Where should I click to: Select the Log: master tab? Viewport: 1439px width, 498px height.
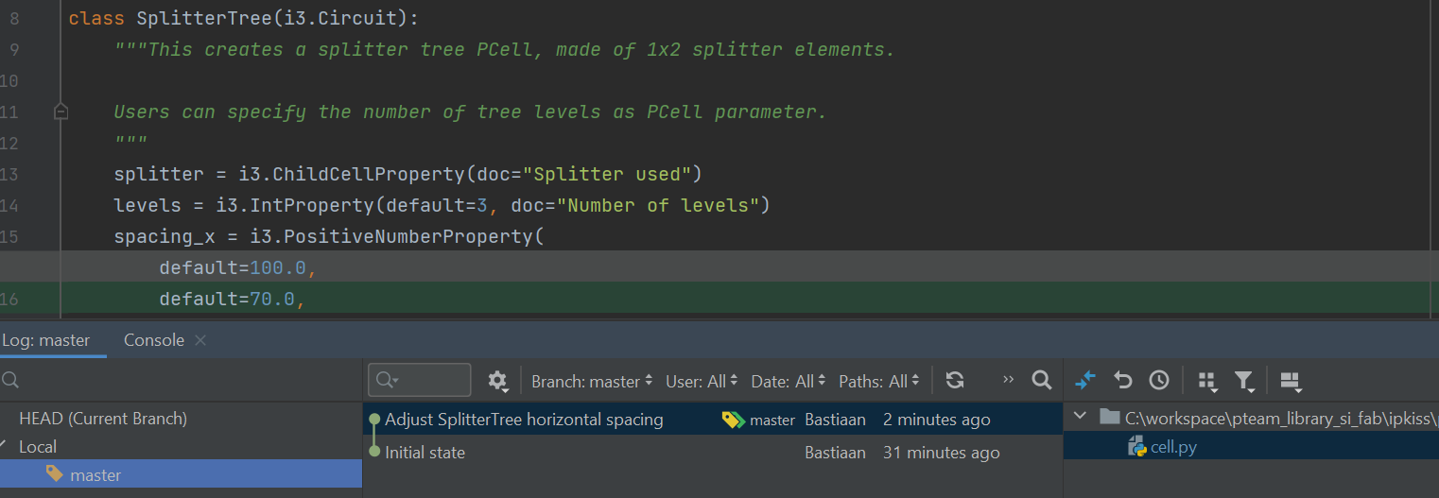point(45,340)
